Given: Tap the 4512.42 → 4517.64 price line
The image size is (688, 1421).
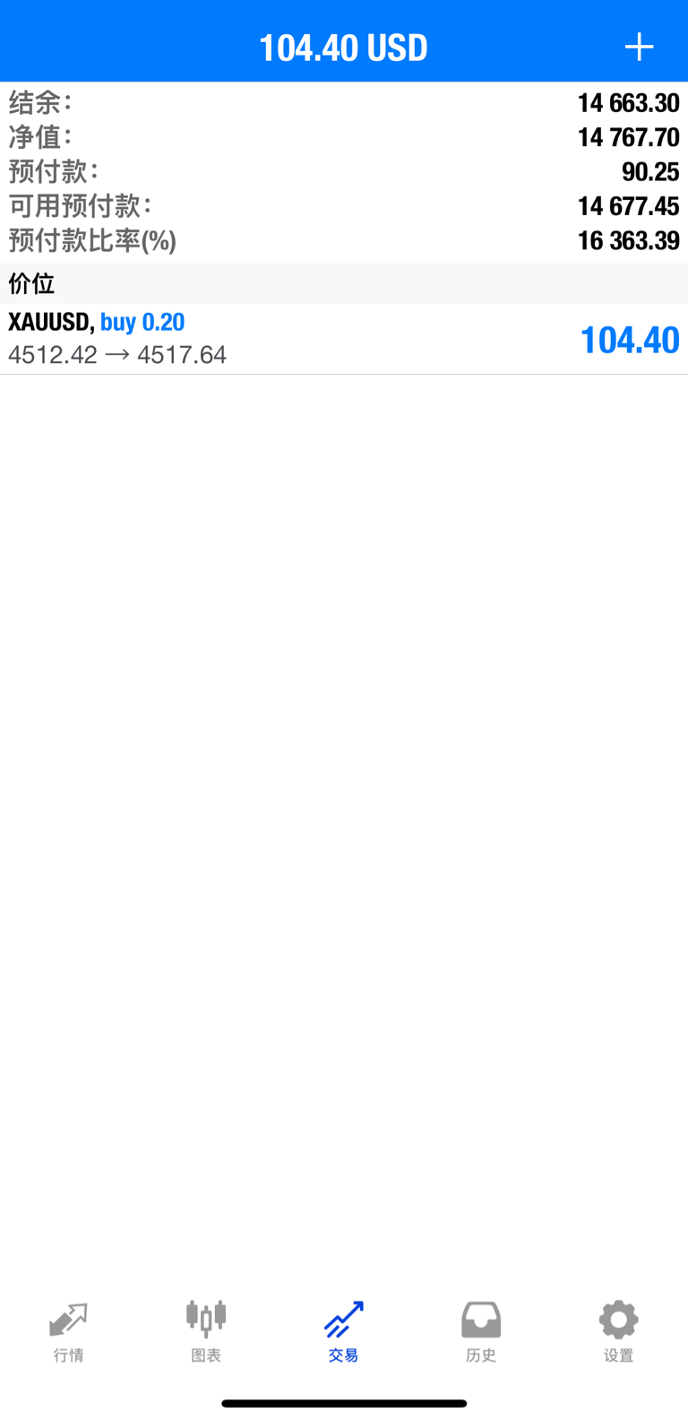Looking at the screenshot, I should [x=117, y=355].
